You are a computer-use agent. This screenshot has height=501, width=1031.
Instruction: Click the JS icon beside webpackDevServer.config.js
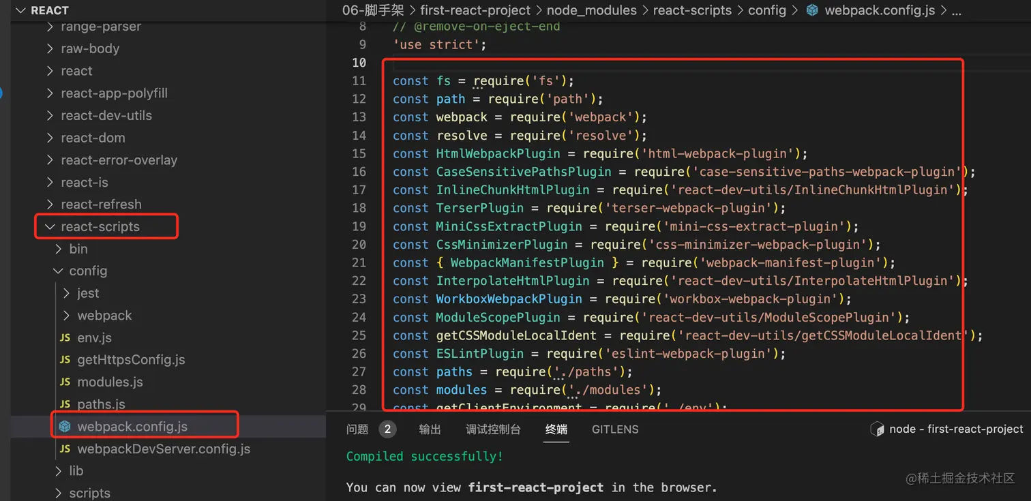coord(65,449)
